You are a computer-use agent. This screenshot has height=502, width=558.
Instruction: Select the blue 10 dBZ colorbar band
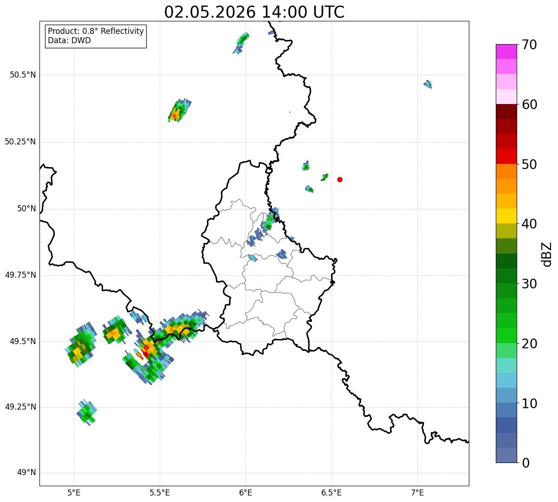click(x=506, y=395)
